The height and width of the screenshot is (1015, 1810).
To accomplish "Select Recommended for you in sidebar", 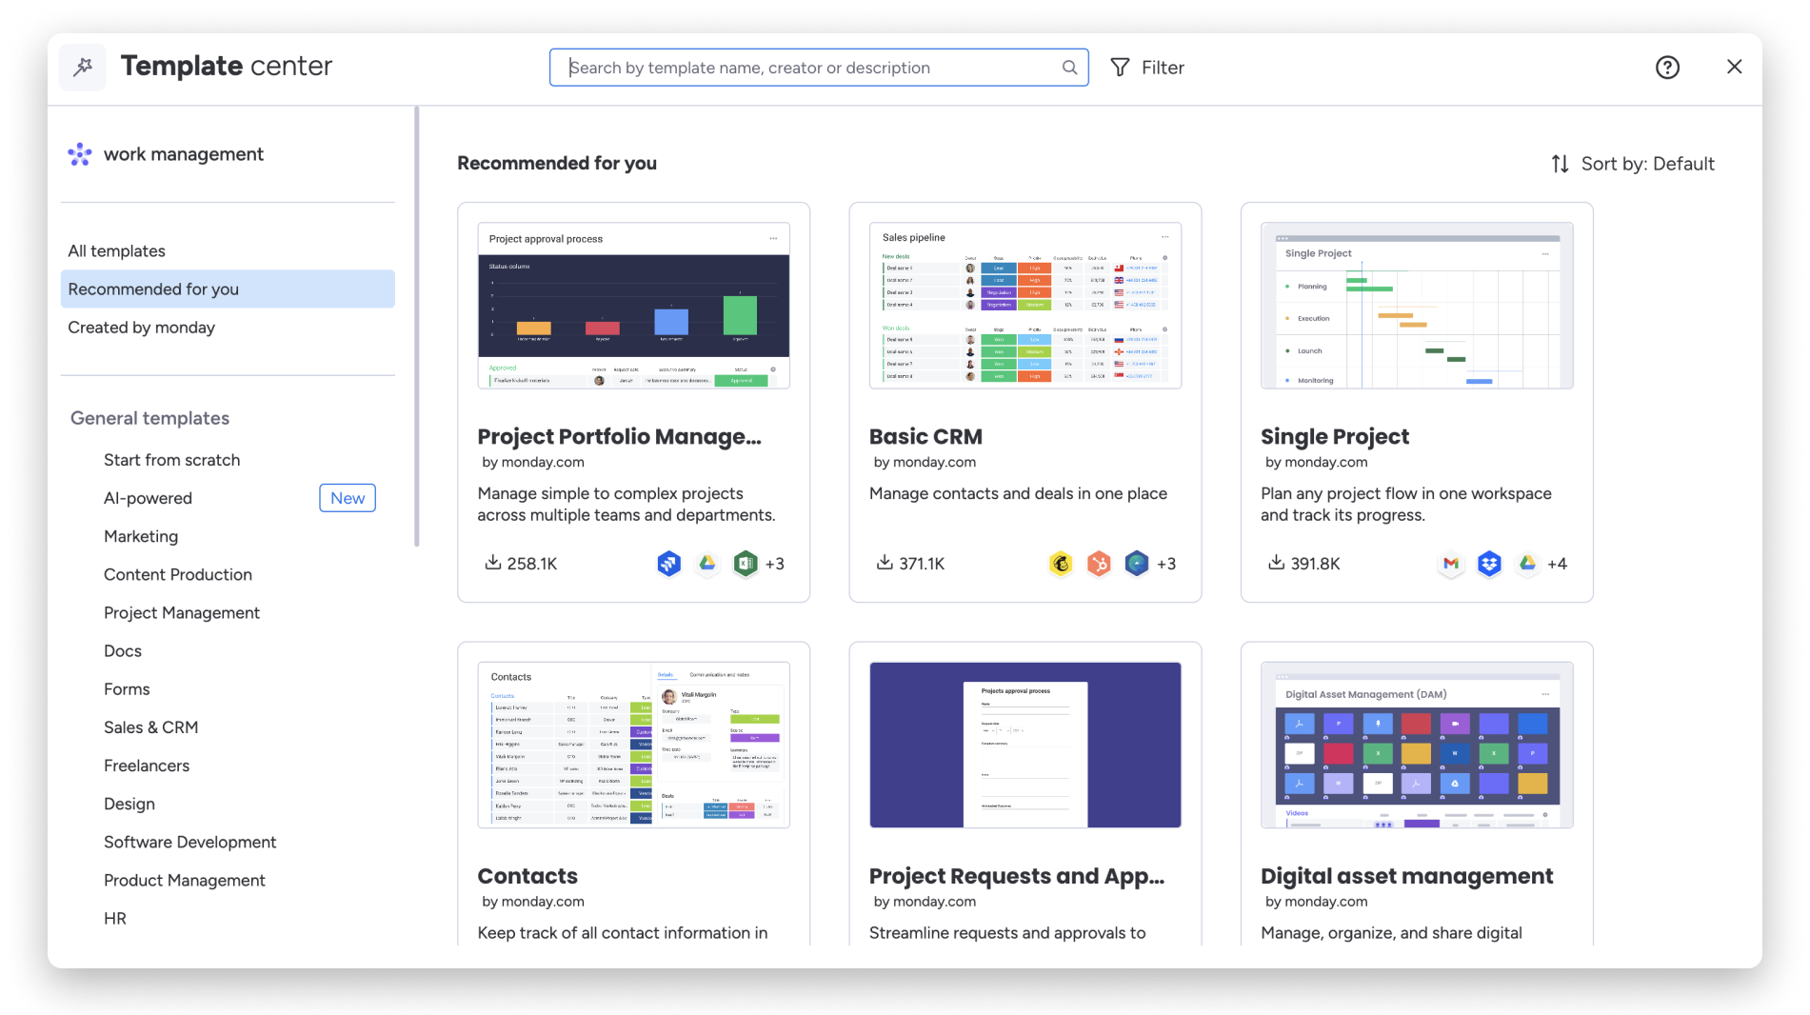I will coord(228,289).
